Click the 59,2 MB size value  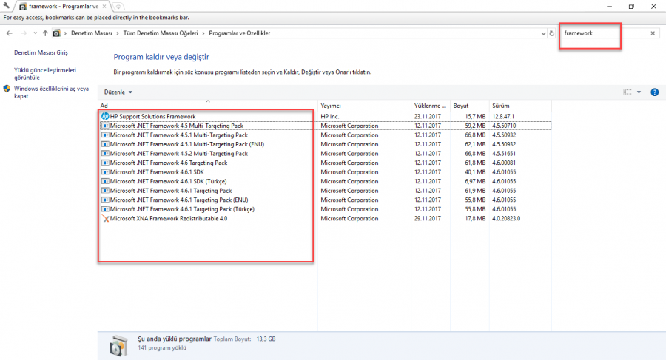click(x=475, y=126)
